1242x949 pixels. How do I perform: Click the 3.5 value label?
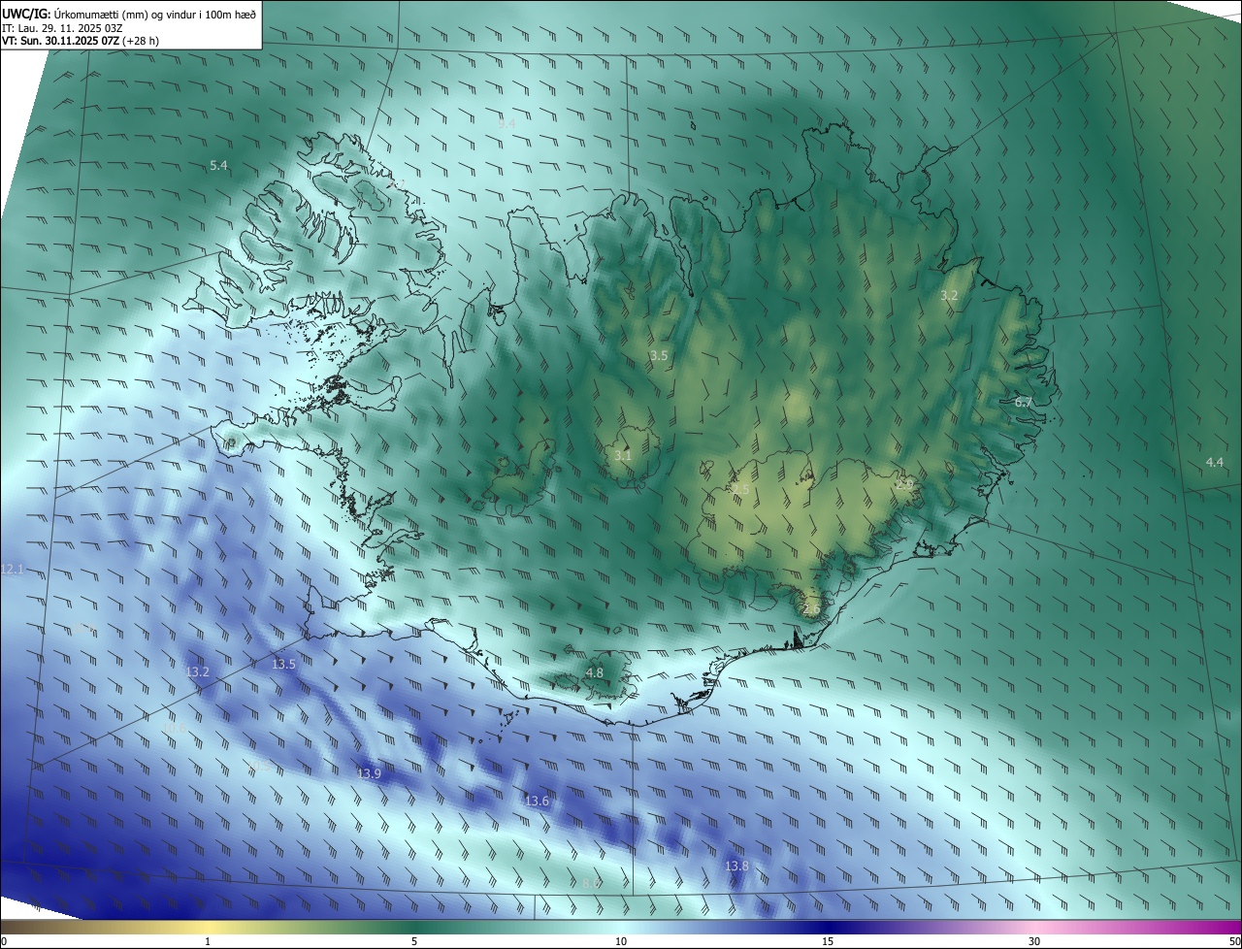click(x=659, y=356)
